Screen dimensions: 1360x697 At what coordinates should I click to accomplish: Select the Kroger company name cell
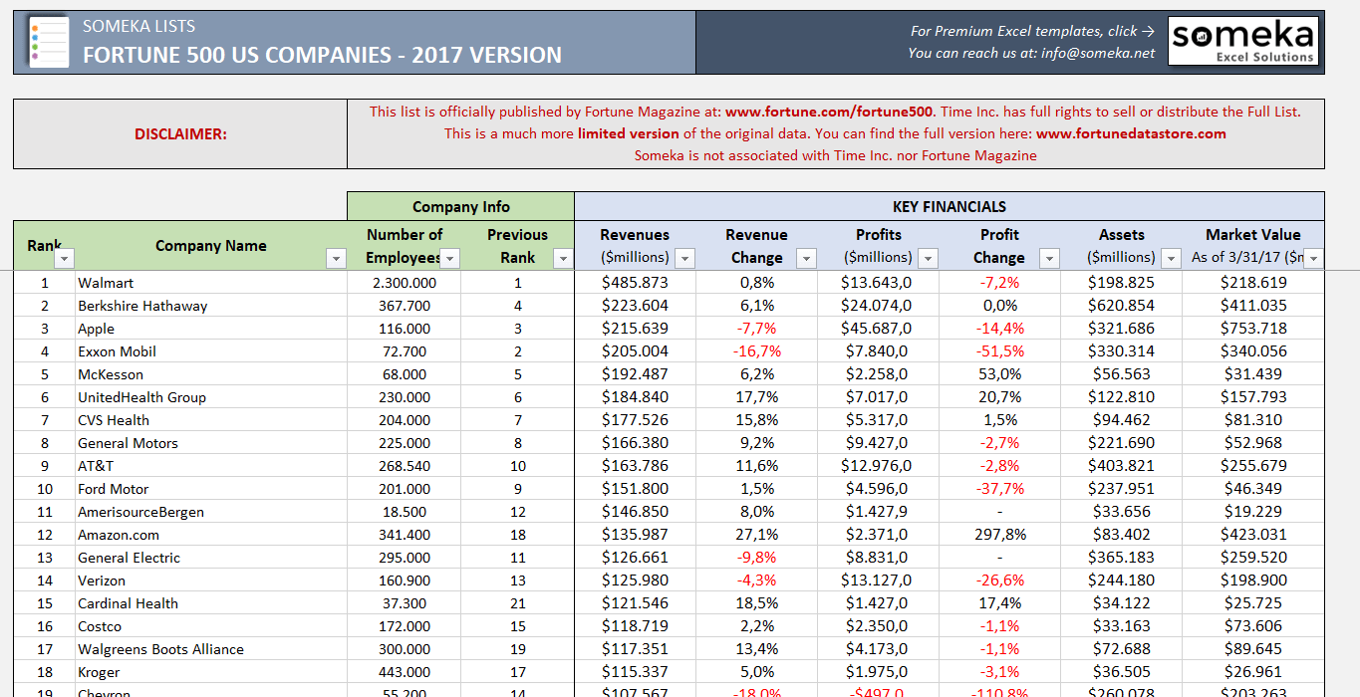tap(211, 672)
